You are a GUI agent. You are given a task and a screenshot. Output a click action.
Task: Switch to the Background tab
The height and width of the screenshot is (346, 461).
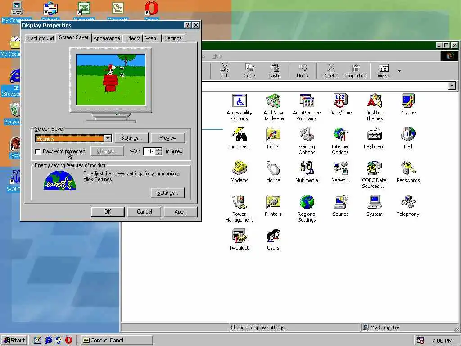(41, 38)
